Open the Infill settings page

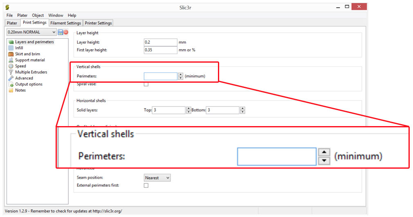[x=19, y=48]
